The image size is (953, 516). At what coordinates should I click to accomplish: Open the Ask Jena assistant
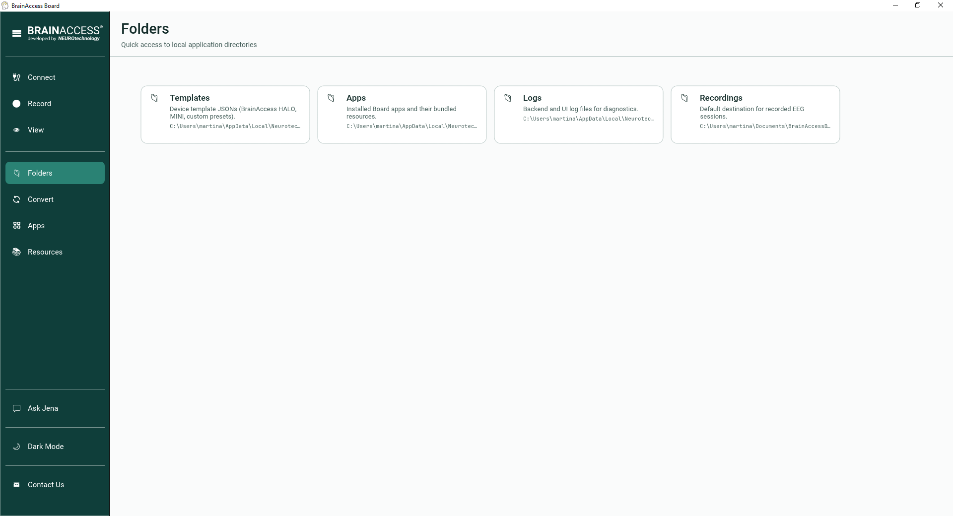tap(55, 408)
